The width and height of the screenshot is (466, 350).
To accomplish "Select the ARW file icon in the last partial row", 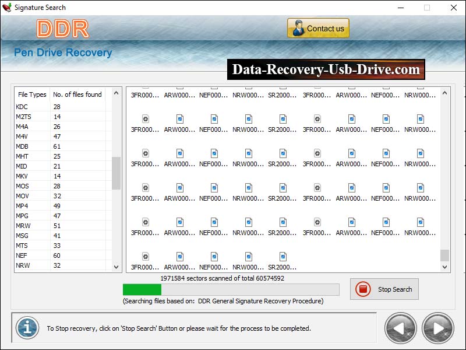I will click(180, 257).
